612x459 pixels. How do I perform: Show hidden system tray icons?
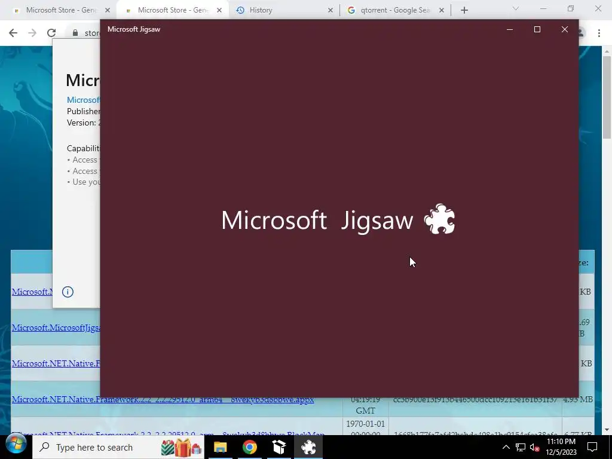506,447
